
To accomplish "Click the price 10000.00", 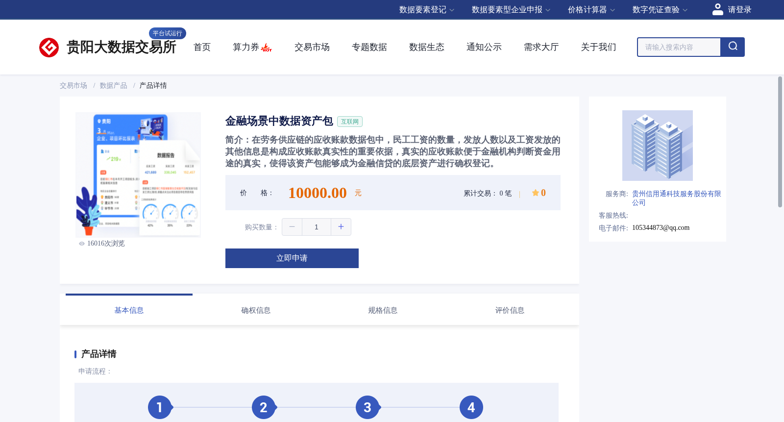I will pos(318,193).
